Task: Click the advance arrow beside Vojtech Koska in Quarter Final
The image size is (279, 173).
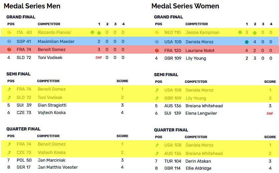Action: tap(9, 153)
